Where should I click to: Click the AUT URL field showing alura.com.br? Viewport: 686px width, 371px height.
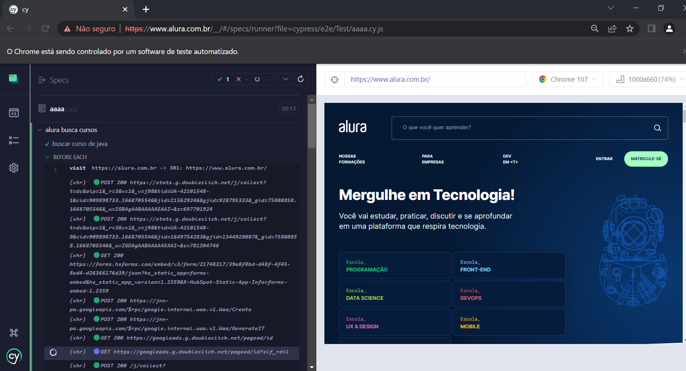[x=435, y=80]
